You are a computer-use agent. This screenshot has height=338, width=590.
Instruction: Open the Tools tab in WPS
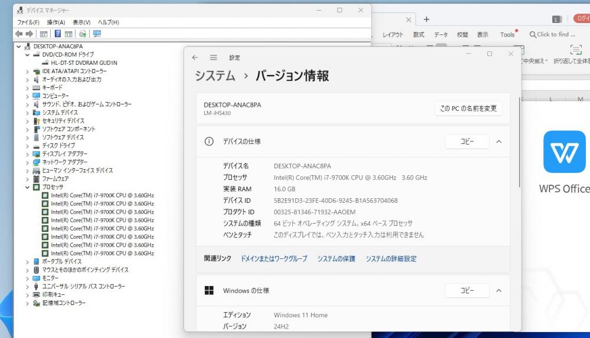[x=507, y=35]
